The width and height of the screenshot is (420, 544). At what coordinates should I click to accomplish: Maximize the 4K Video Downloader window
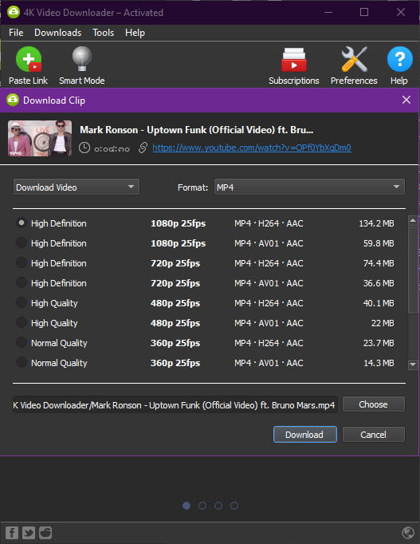(364, 12)
